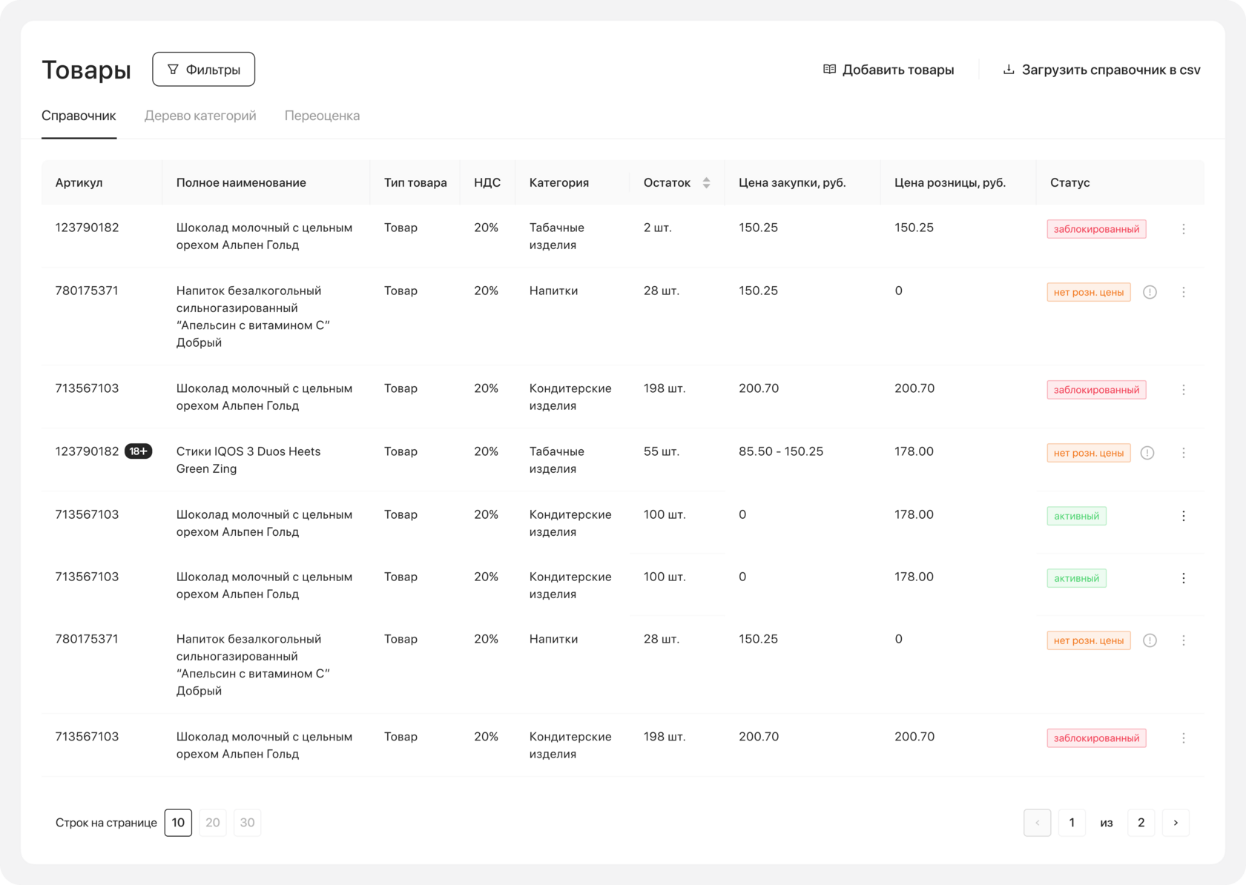Click info icon in topmost Напиток безалкогольный row
Image resolution: width=1246 pixels, height=885 pixels.
(1150, 292)
